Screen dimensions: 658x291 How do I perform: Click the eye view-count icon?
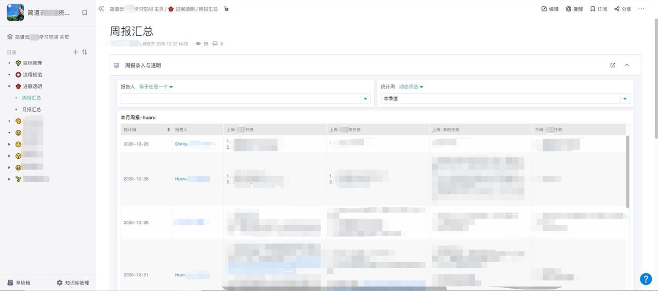click(198, 44)
